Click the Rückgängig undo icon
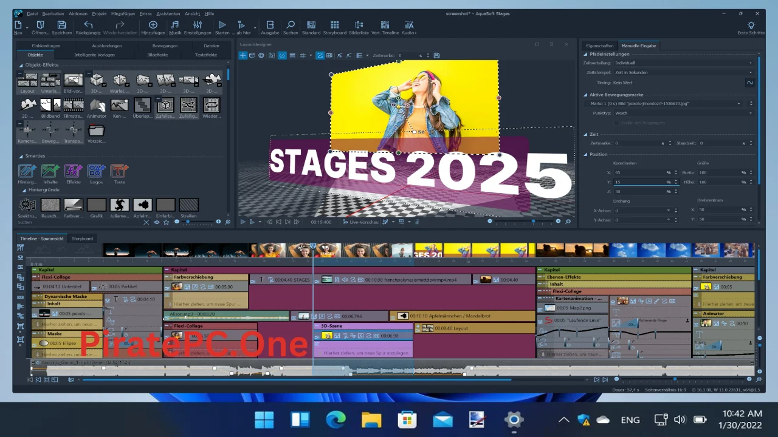778x437 pixels. point(88,28)
